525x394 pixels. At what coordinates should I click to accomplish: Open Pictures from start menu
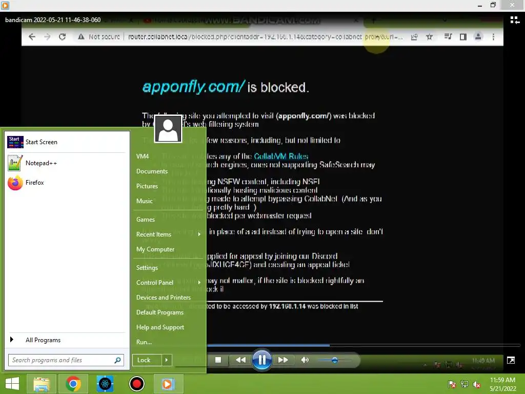pyautogui.click(x=147, y=186)
